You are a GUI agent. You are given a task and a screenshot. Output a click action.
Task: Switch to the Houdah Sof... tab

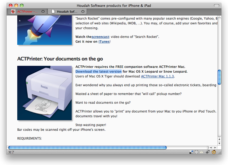(x=67, y=12)
